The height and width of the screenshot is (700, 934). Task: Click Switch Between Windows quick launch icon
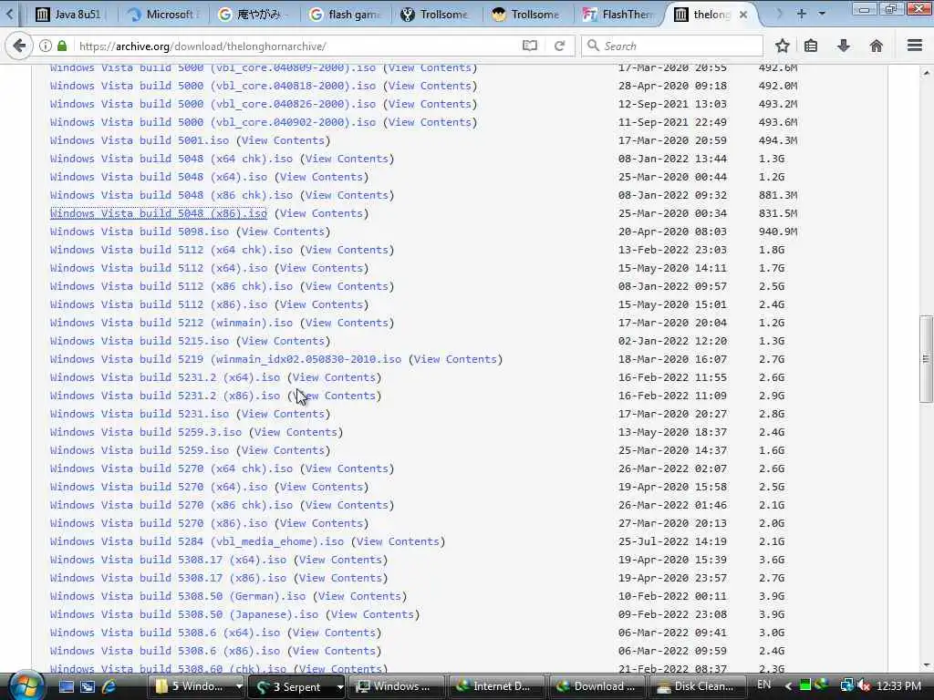tap(88, 686)
